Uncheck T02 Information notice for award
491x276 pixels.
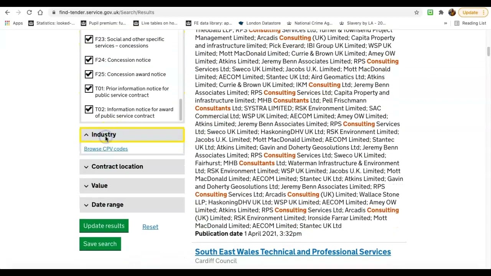coord(89,109)
